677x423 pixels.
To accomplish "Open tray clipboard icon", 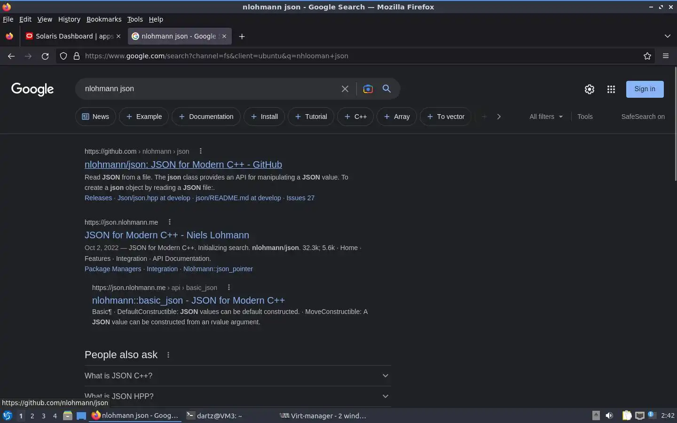I will tap(627, 415).
